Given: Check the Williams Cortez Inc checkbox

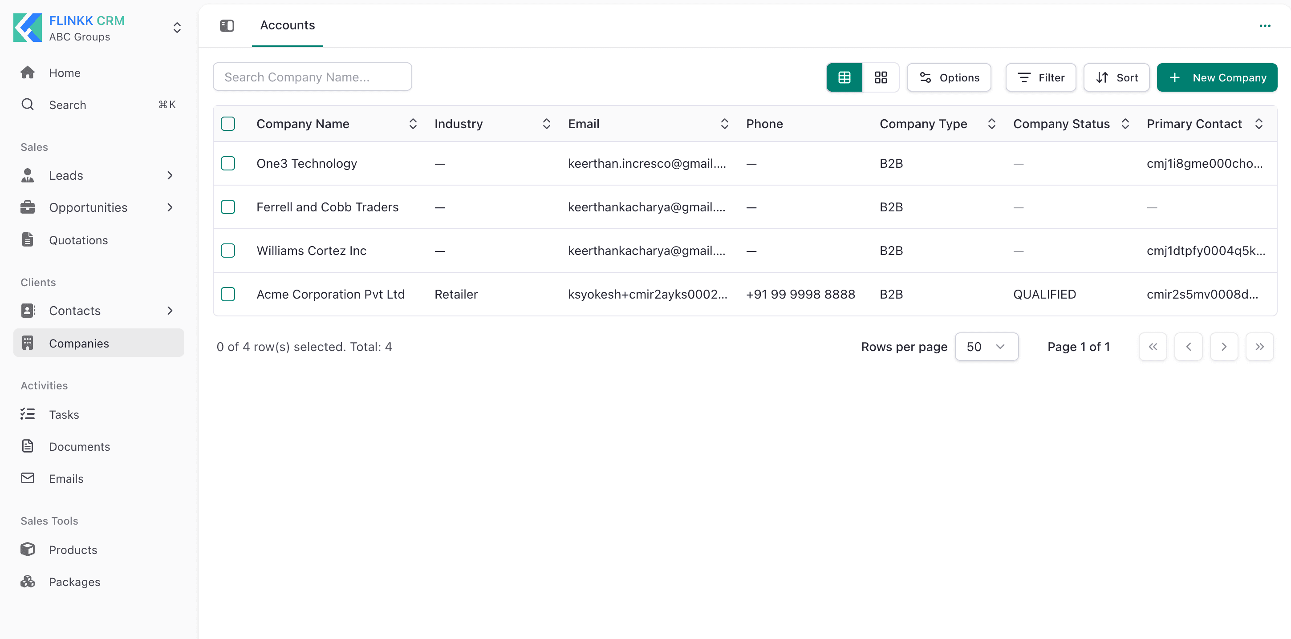Looking at the screenshot, I should (228, 251).
